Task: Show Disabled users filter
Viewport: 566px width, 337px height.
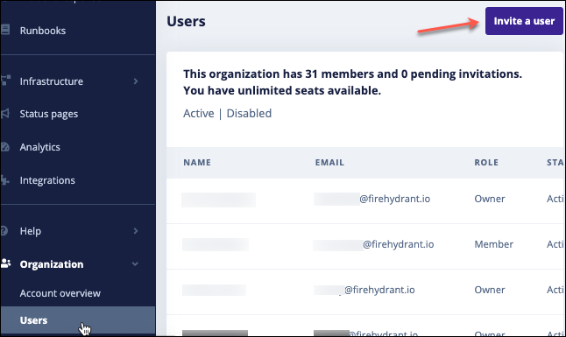Action: coord(249,113)
